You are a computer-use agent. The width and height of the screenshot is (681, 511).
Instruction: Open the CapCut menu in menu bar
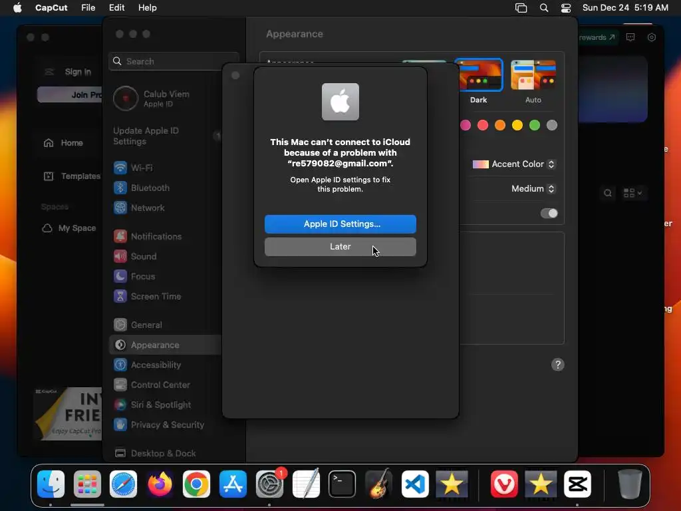tap(51, 8)
